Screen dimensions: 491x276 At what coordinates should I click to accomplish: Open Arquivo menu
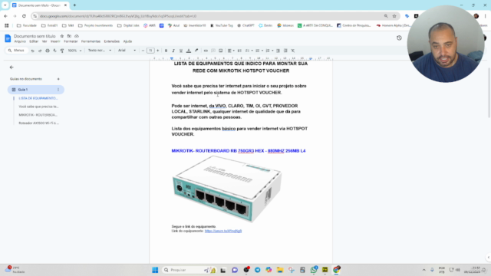(20, 41)
